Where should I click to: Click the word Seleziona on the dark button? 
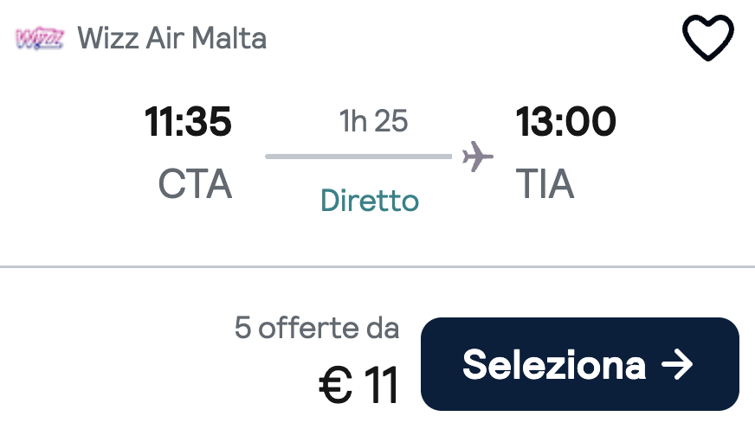554,364
